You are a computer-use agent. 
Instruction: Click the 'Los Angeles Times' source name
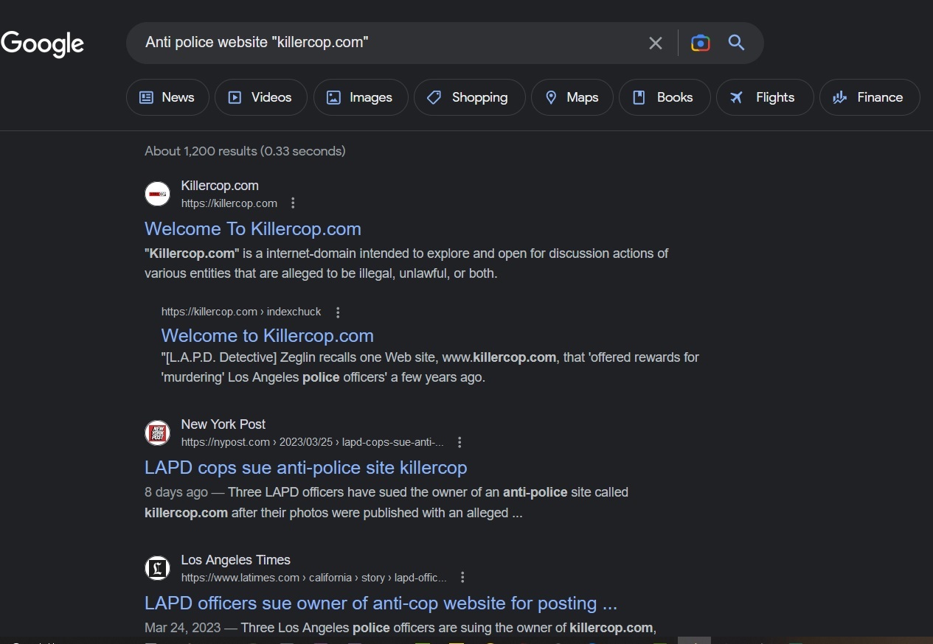coord(236,560)
